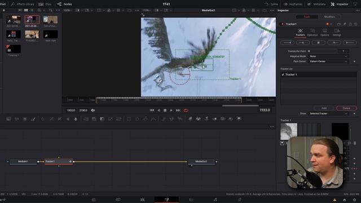361x203 pixels.
Task: Switch to the Modifiers tab in the Inspector
Action: pyautogui.click(x=329, y=17)
